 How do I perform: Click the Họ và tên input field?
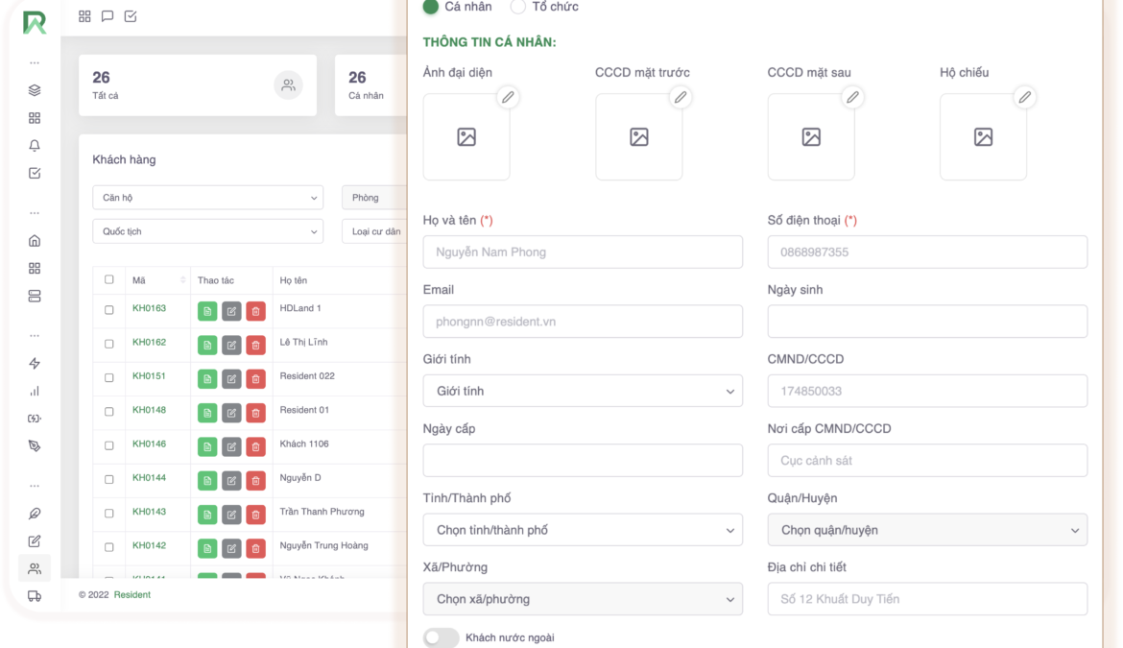pos(583,252)
